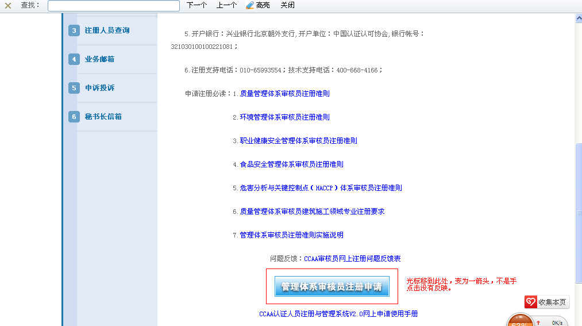Click 收集本页 button label
This screenshot has width=582, height=326.
pos(552,302)
